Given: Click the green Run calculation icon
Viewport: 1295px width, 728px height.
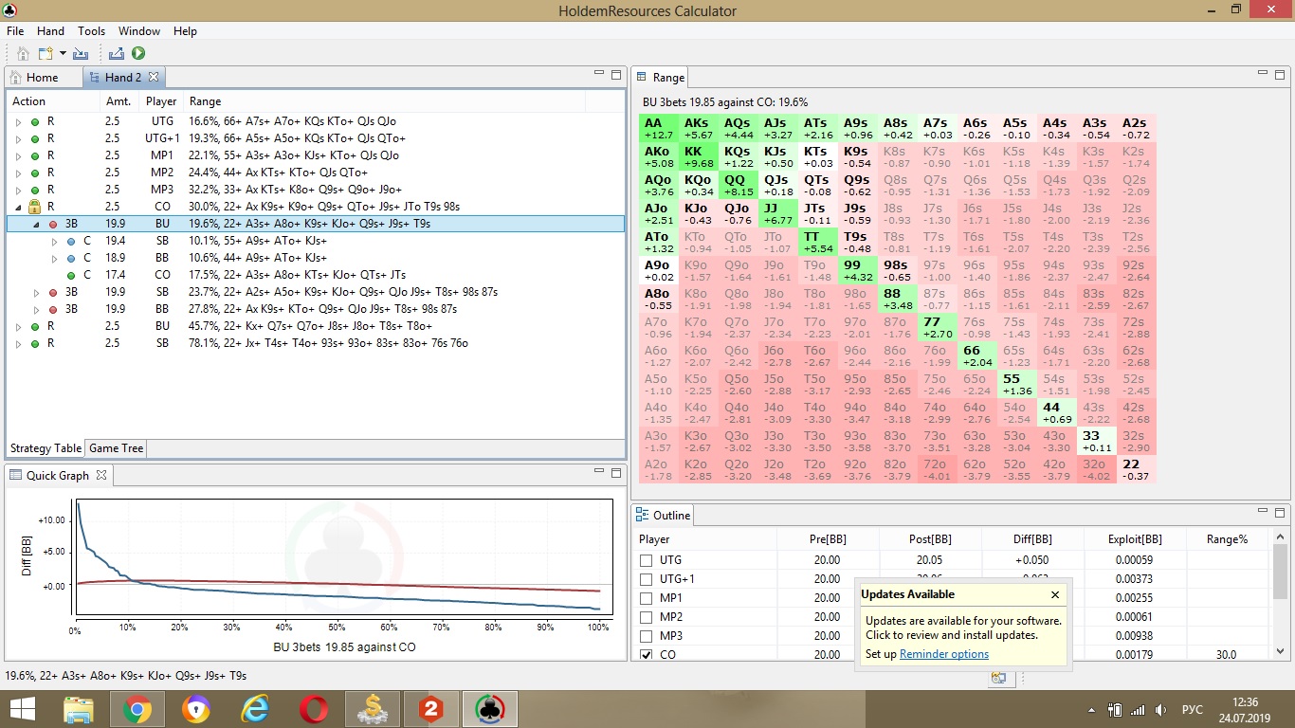Looking at the screenshot, I should (x=138, y=54).
